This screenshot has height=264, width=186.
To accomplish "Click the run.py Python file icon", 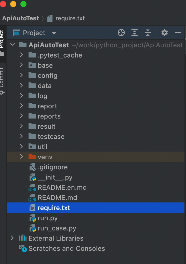I will tap(32, 218).
